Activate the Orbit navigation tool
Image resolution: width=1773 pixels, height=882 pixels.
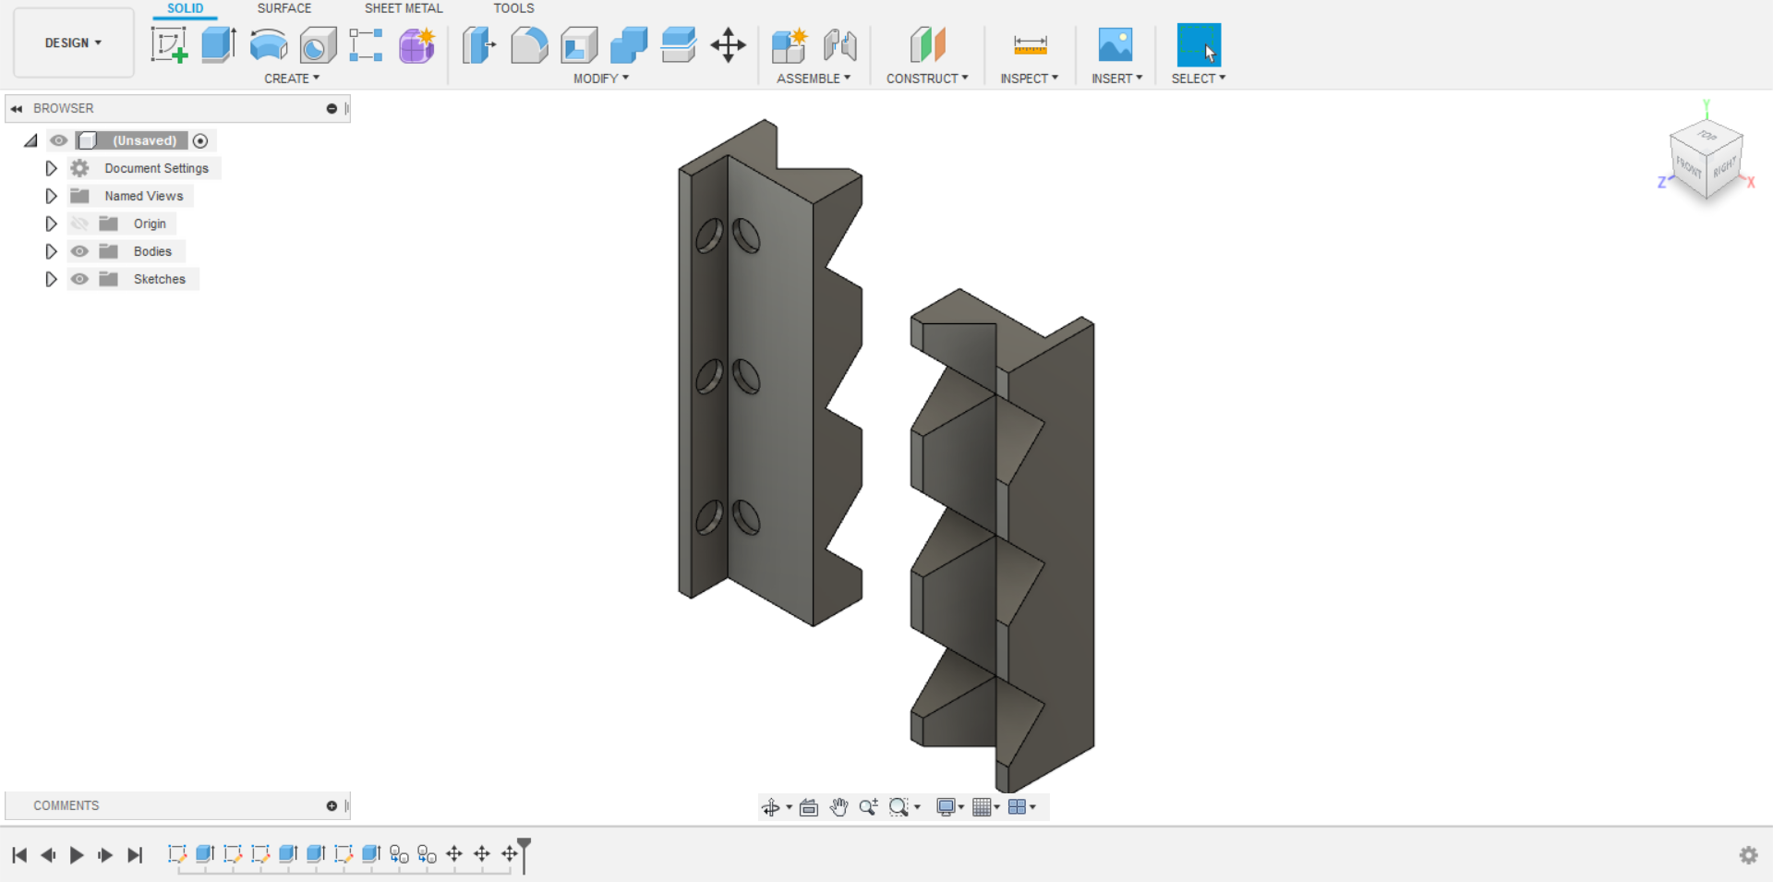(x=770, y=807)
